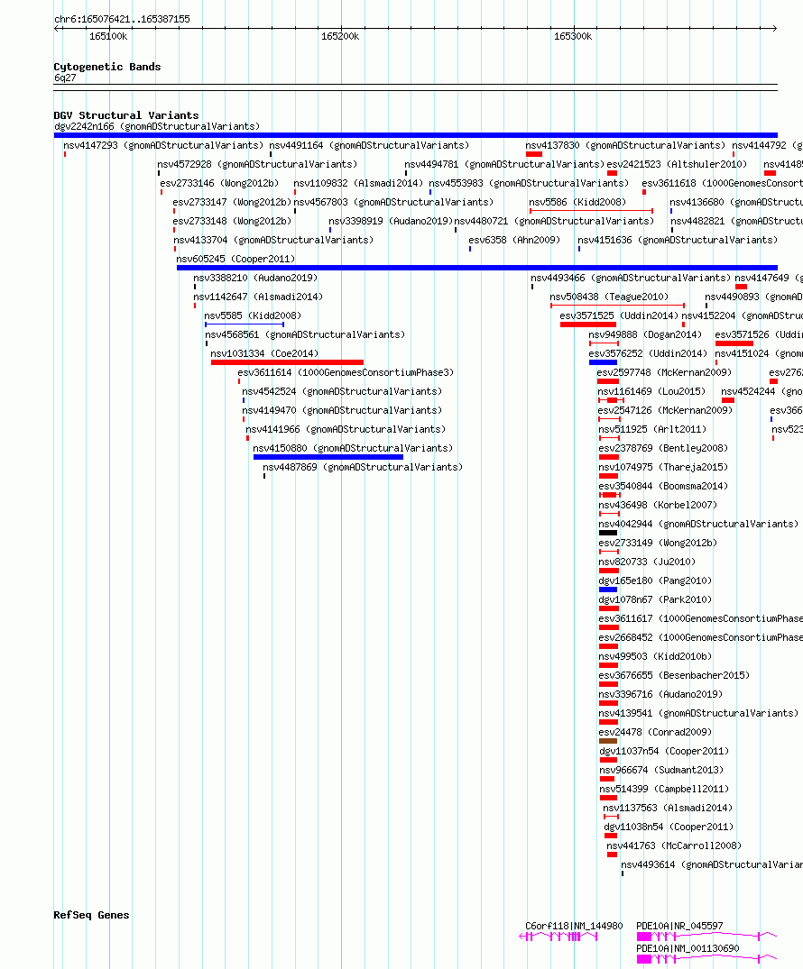803x969 pixels.
Task: Select the Cytogenetic Bands track title
Action: 107,67
